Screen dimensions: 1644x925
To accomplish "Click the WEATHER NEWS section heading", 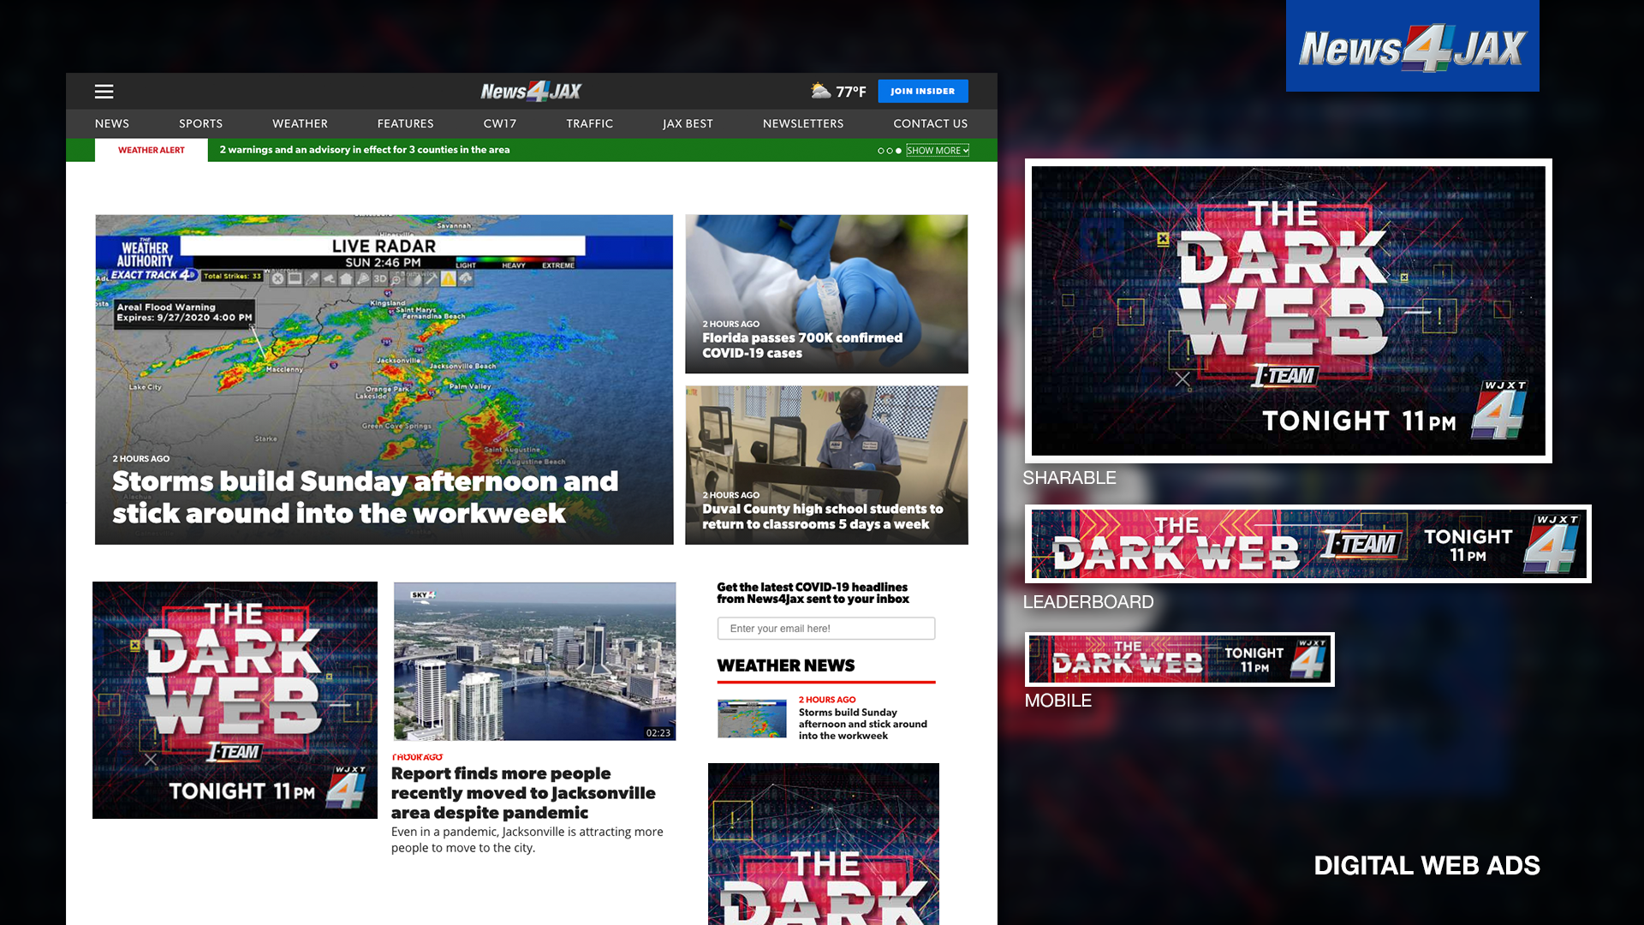I will [786, 665].
